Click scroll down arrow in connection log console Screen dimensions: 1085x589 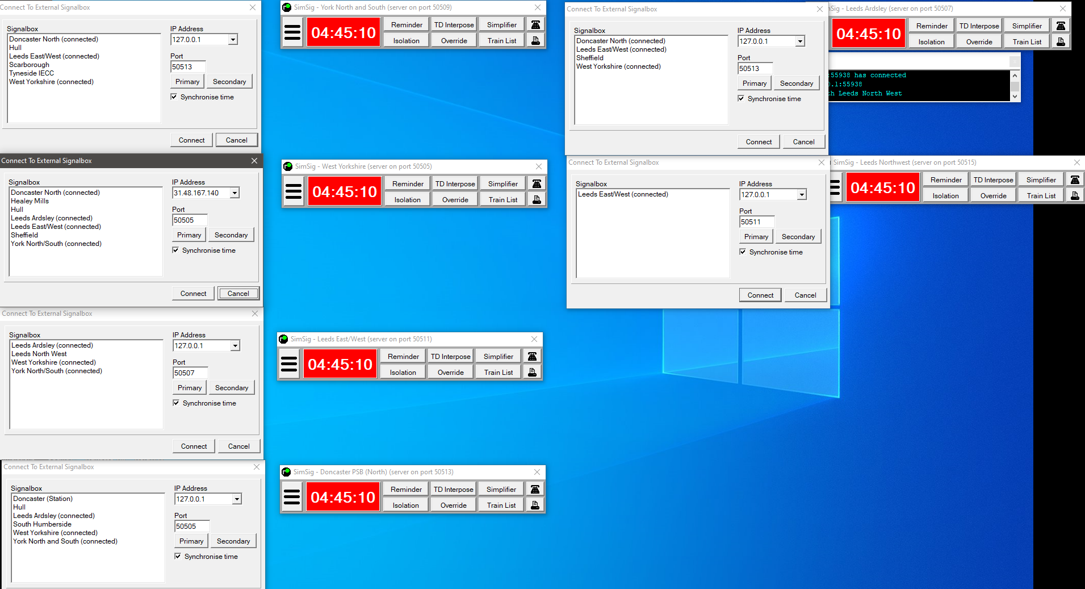click(1015, 97)
